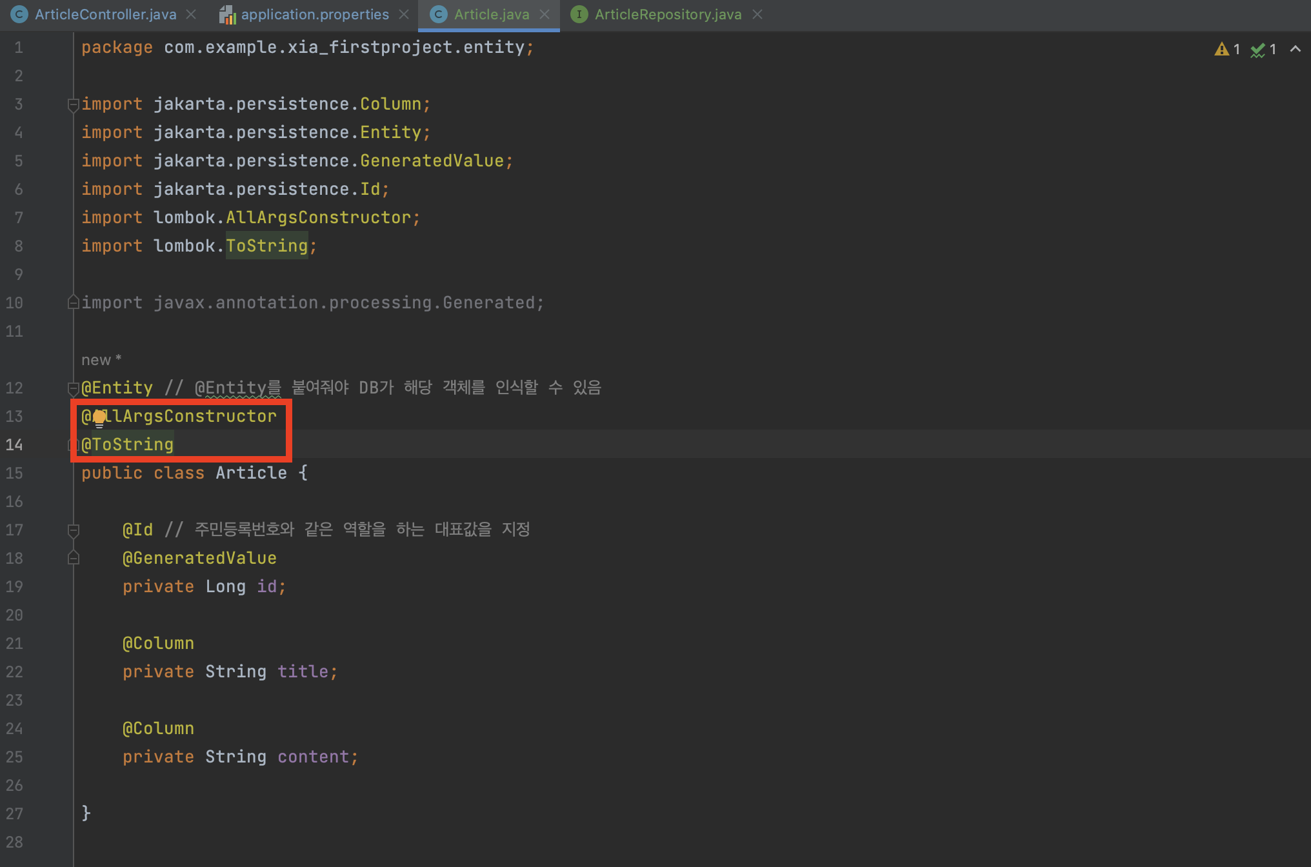Click the ArticleRepository.java interface icon
Viewport: 1311px width, 867px height.
pyautogui.click(x=579, y=14)
